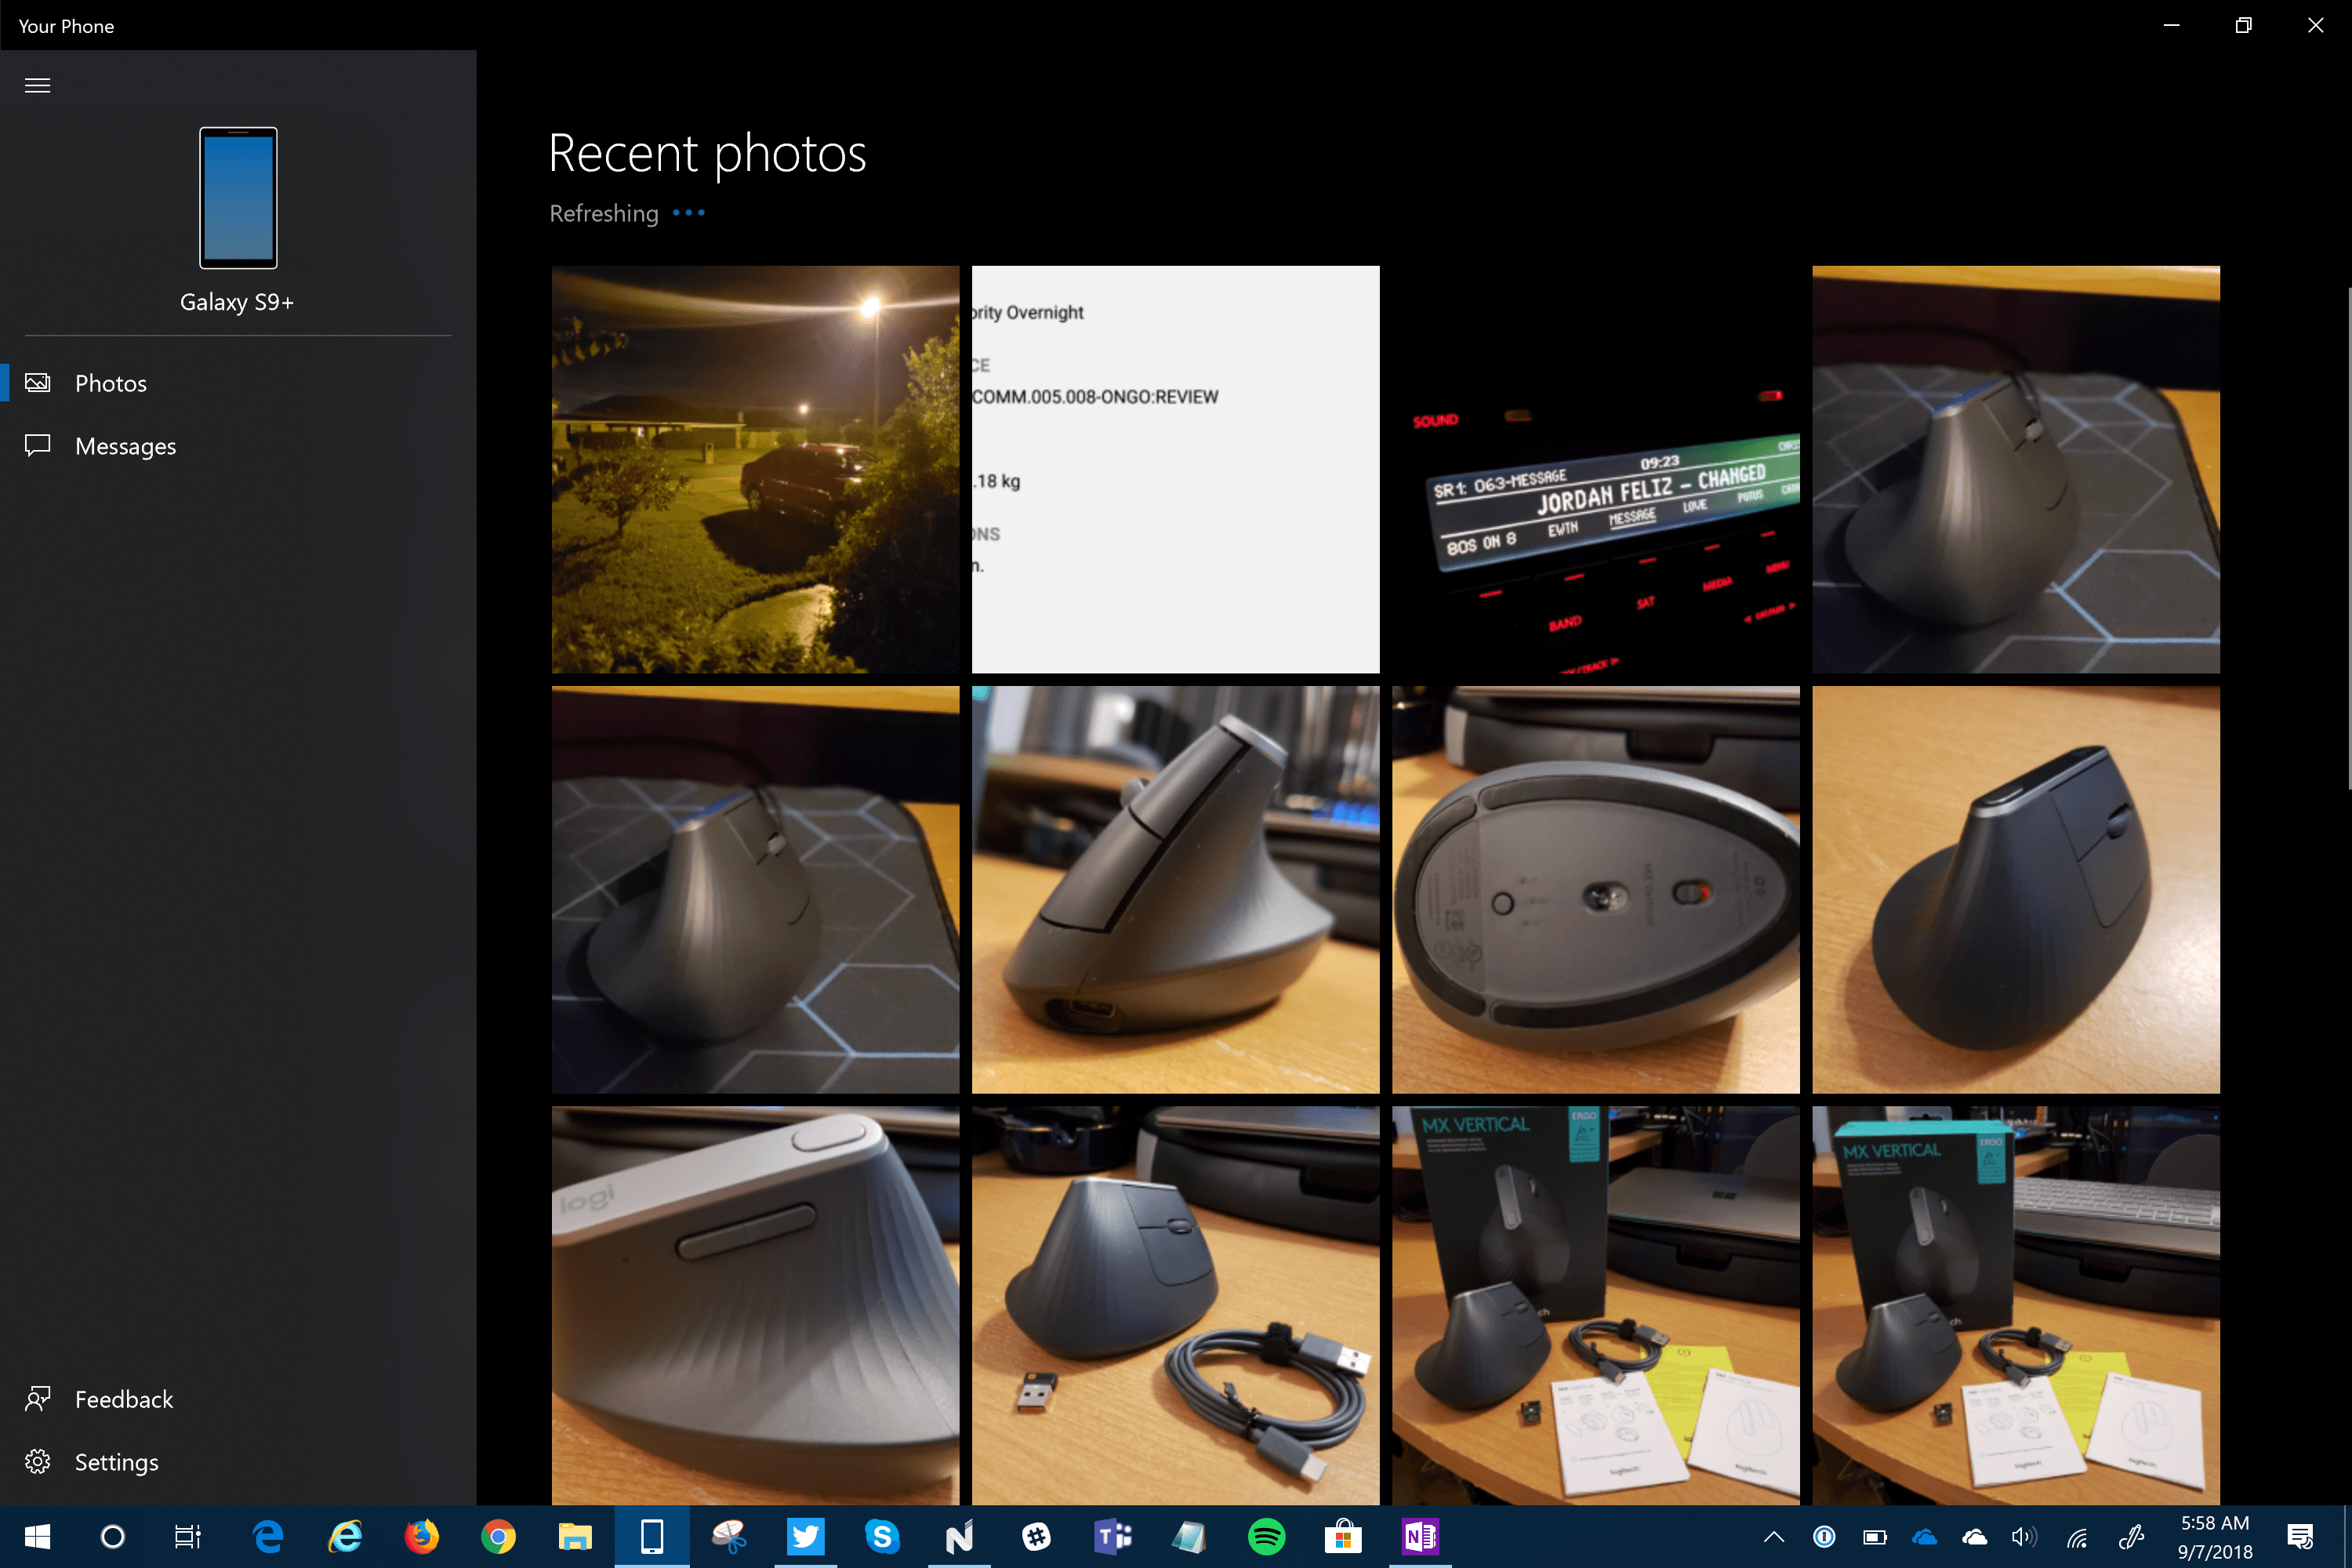
Task: Click the photo grid scrollbar
Action: coord(2347,540)
